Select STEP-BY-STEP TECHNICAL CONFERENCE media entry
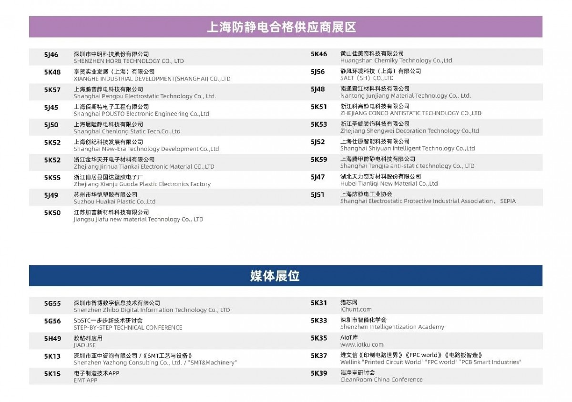572x402 pixels. 128,328
